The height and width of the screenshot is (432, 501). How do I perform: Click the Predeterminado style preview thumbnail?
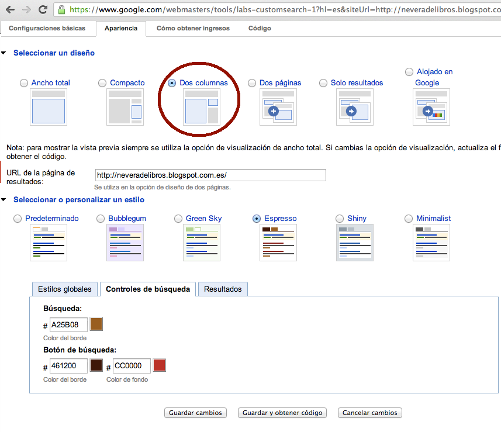tap(49, 243)
